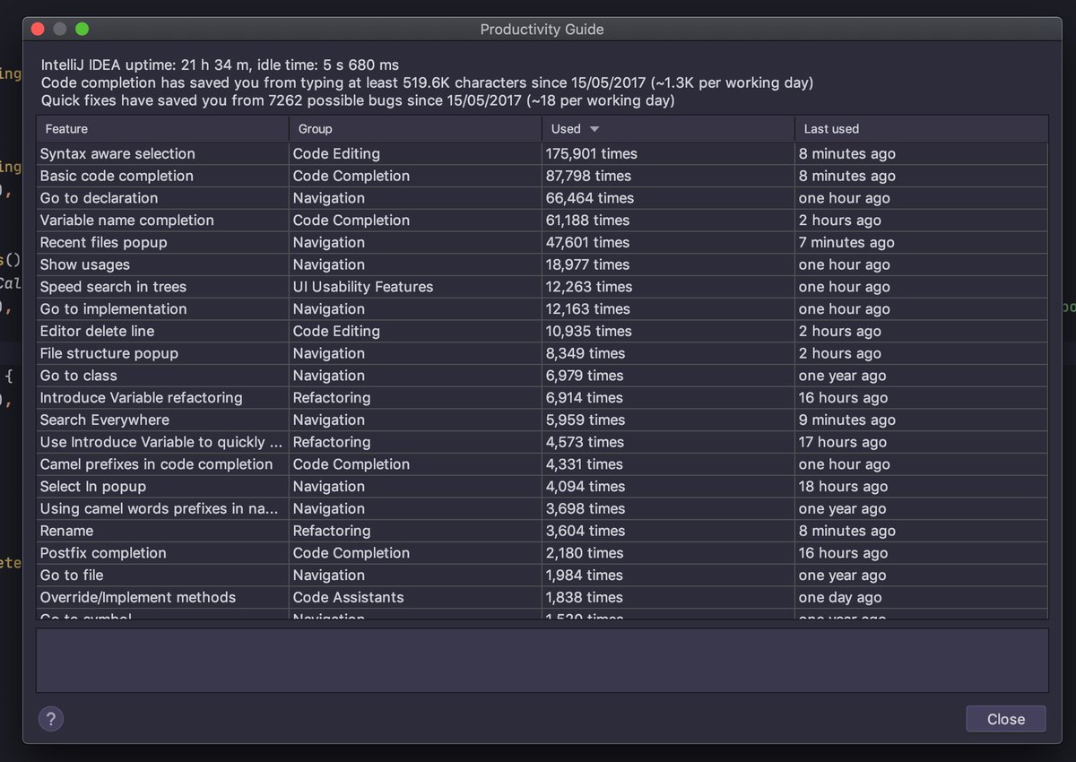Select the Search Everywhere feature

[542, 420]
